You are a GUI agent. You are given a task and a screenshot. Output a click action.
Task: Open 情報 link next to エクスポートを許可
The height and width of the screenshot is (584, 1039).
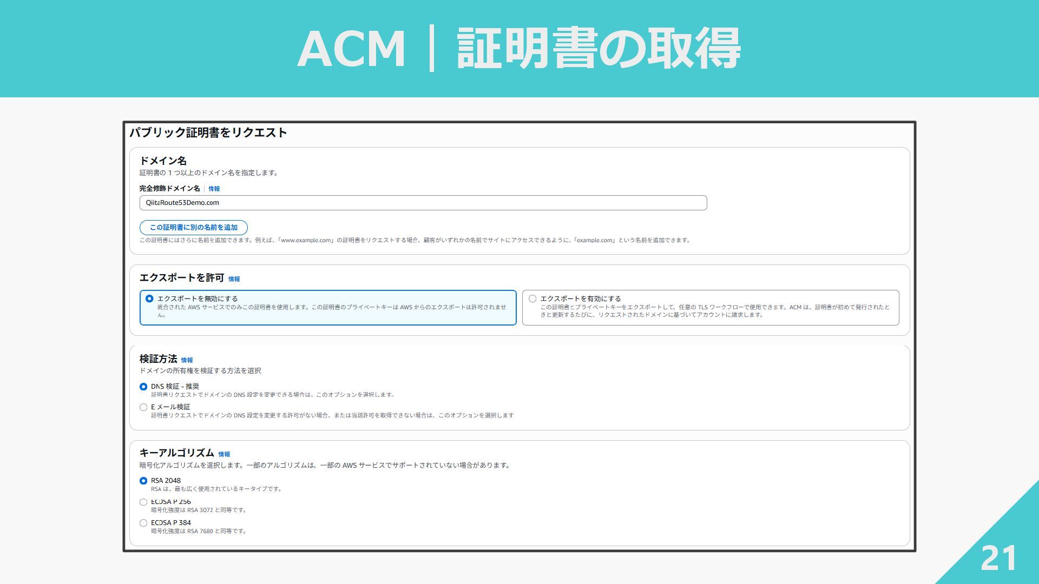coord(234,279)
